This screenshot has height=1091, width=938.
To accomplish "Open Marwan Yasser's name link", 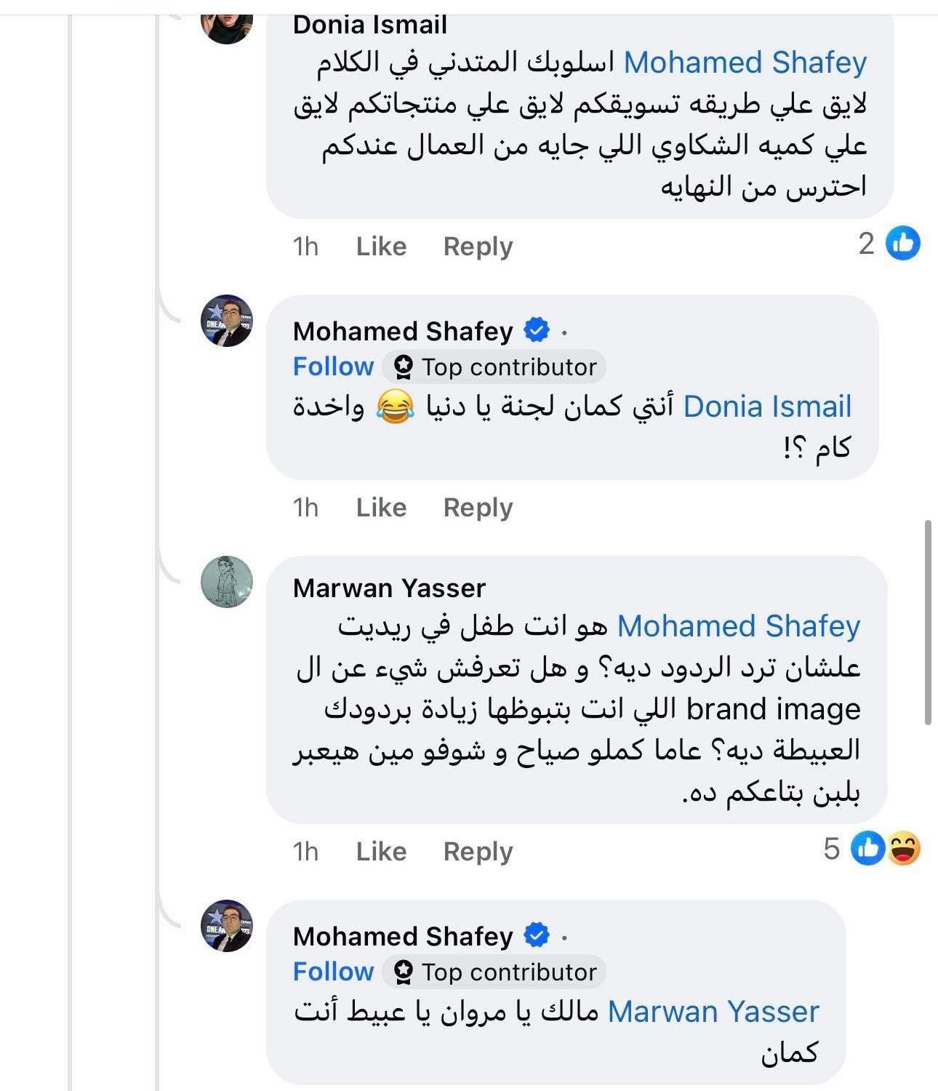I will 389,588.
